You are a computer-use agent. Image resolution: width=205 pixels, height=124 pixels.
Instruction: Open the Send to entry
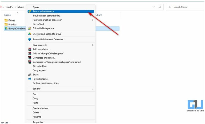pyautogui.click(x=61, y=89)
